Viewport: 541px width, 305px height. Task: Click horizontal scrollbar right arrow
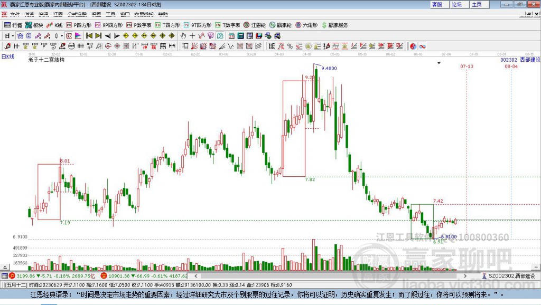click(x=465, y=275)
